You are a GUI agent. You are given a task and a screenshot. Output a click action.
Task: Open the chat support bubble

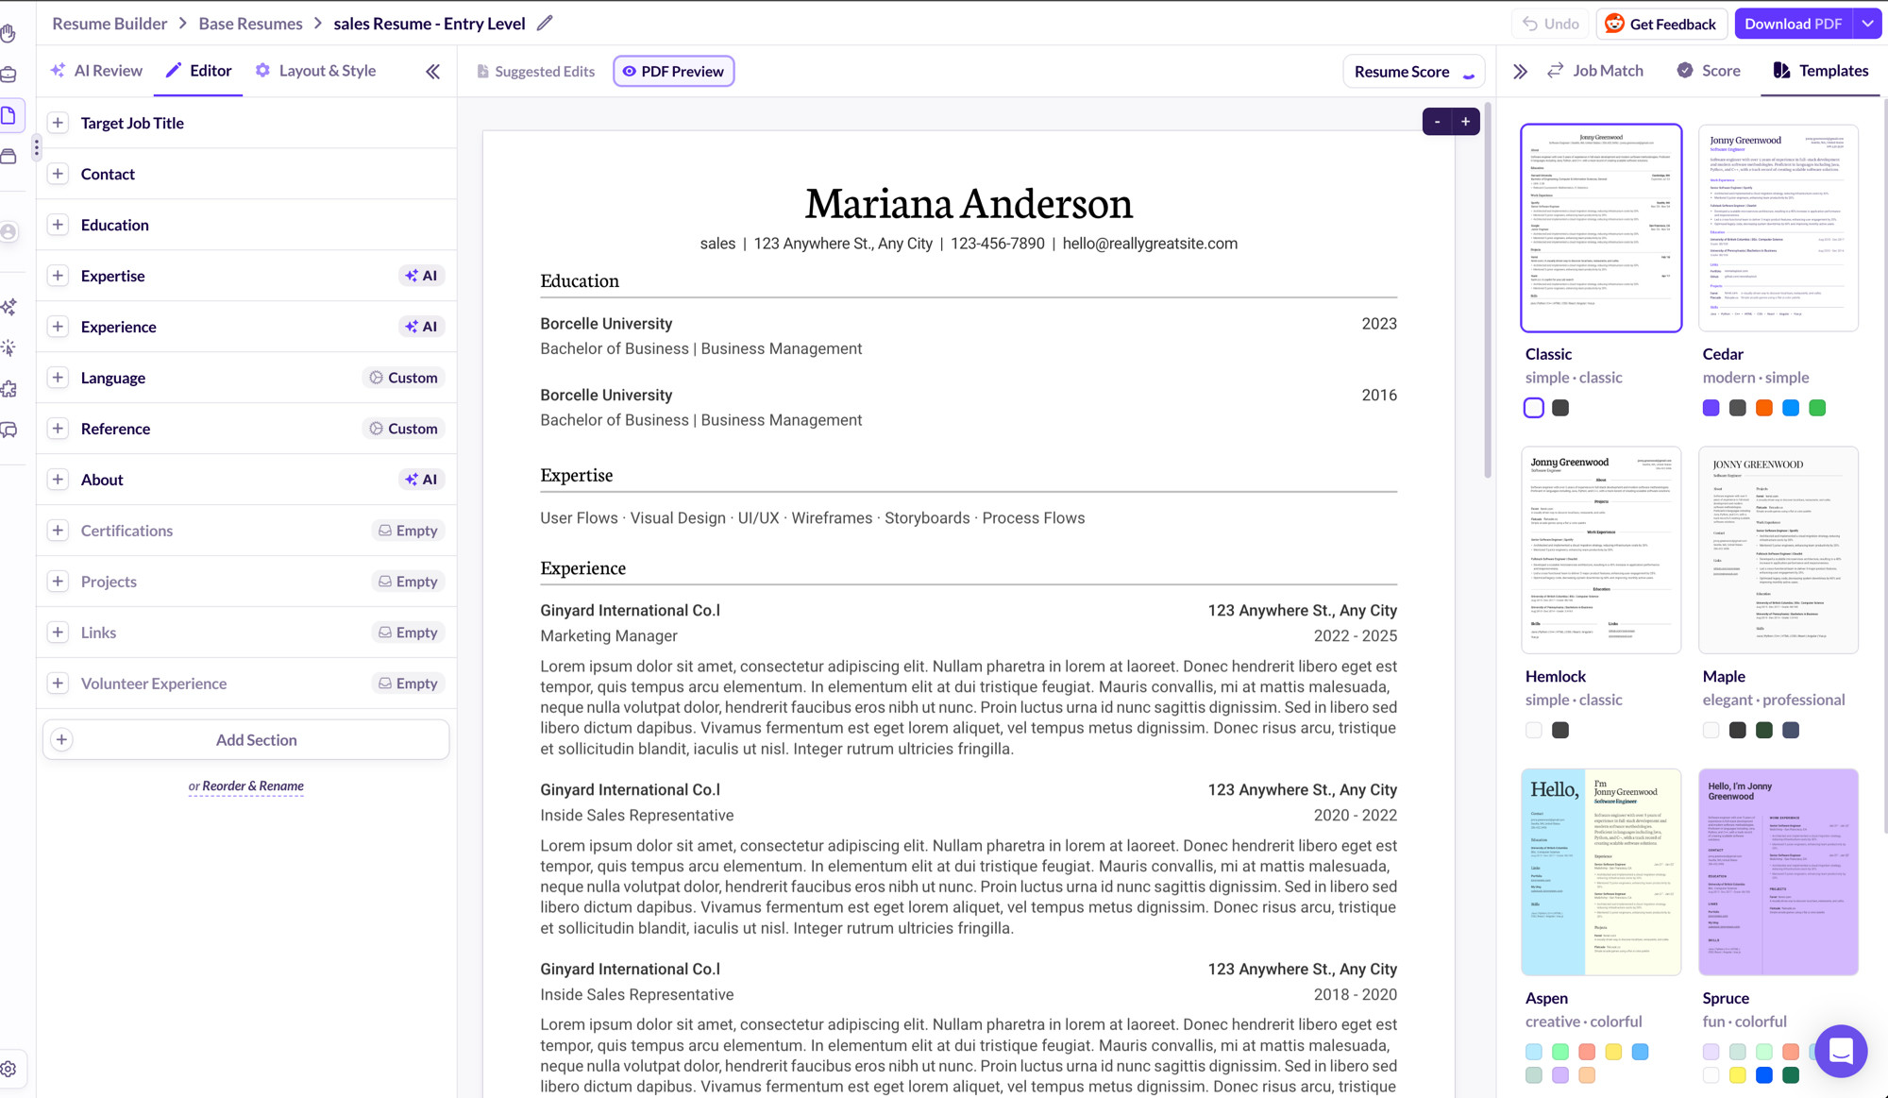pos(1841,1050)
